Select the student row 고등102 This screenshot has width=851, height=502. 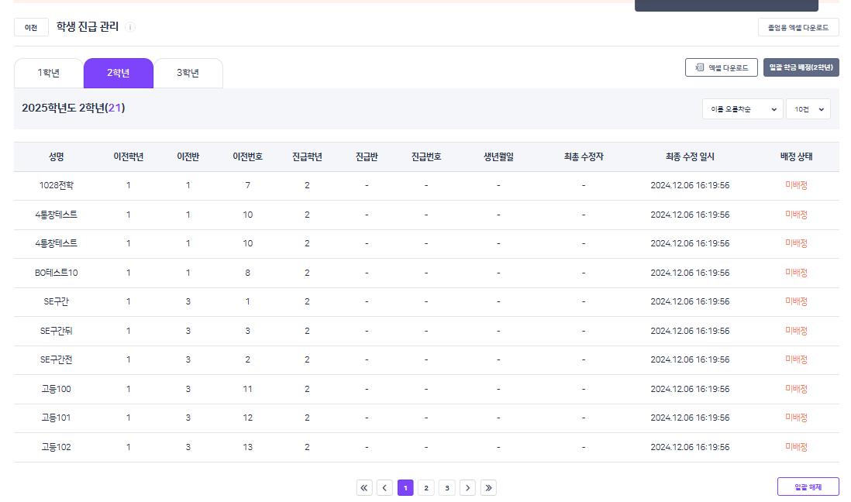pyautogui.click(x=56, y=447)
